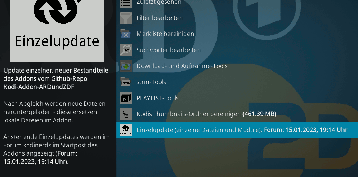Open Suchwörter bearbeiten
Screen dimensions: 358x177
pos(237,50)
